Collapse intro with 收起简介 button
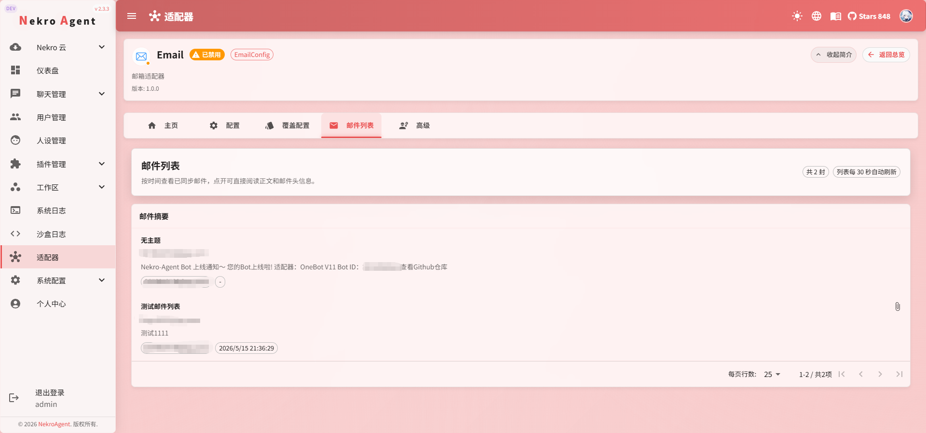Image resolution: width=926 pixels, height=433 pixels. tap(833, 55)
